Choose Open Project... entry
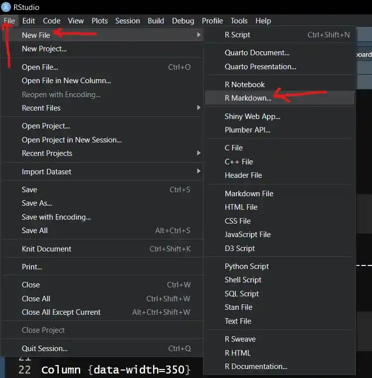The height and width of the screenshot is (378, 372). (x=103, y=126)
